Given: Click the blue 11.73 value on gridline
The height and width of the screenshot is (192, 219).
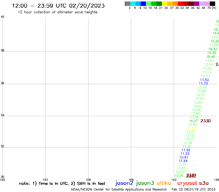Looking at the screenshot, I should pyautogui.click(x=203, y=83).
